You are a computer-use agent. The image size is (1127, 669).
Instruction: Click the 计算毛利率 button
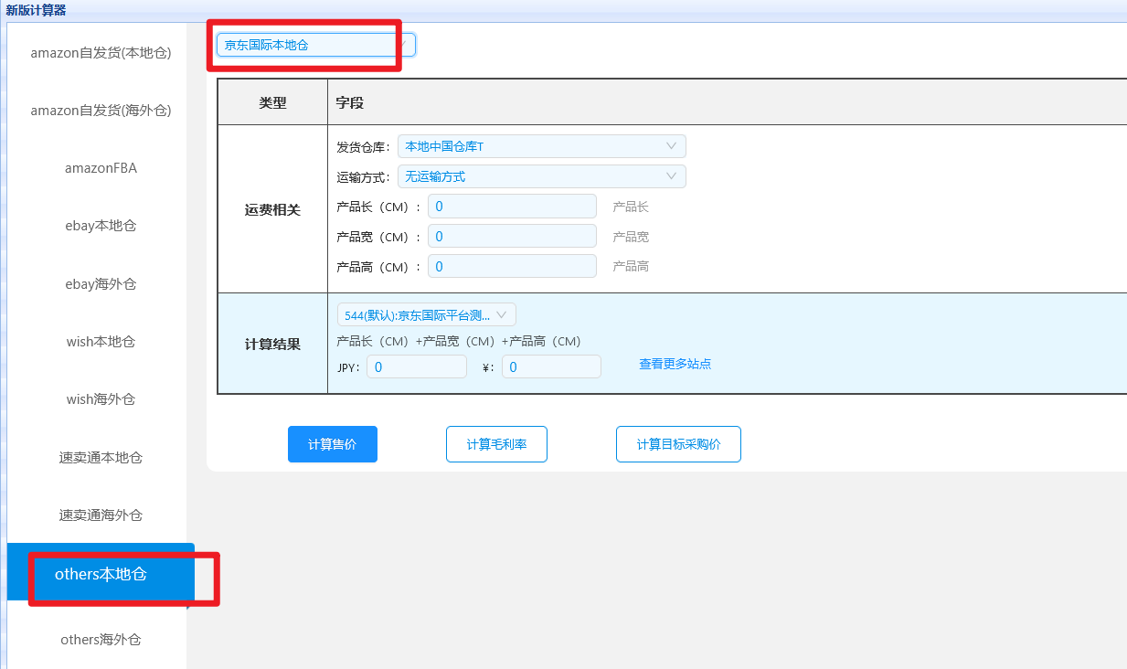coord(496,444)
